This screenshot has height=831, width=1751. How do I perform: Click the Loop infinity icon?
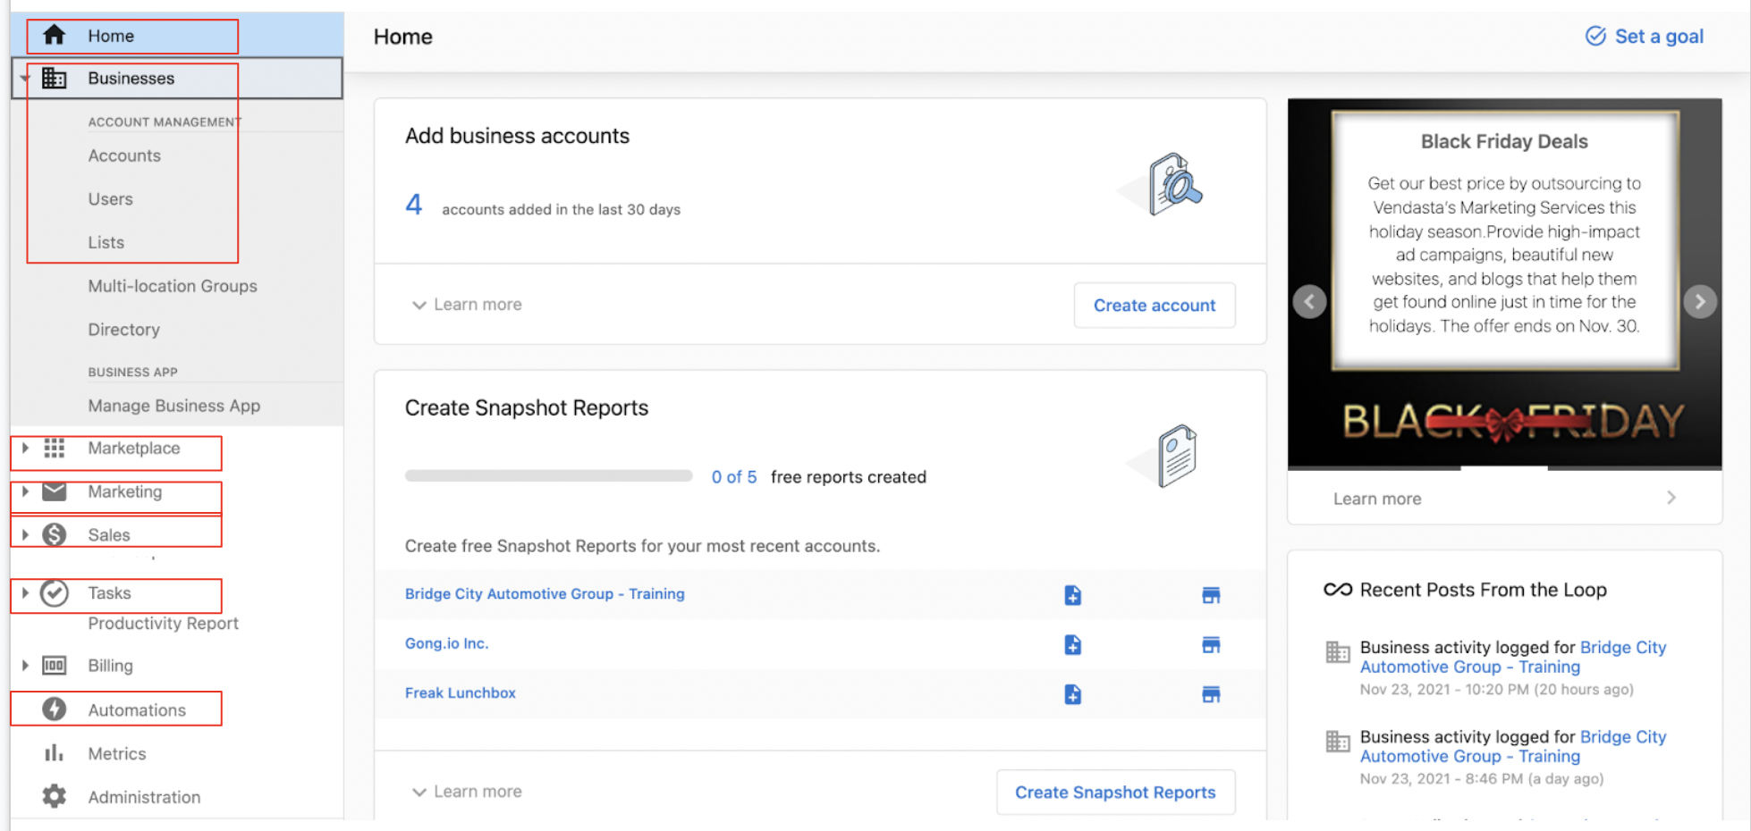[x=1338, y=590]
